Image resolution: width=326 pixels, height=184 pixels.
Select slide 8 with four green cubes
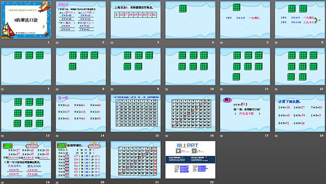click(81, 67)
